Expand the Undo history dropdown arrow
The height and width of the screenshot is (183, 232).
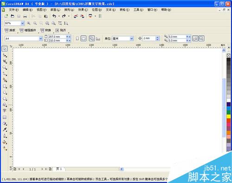pyautogui.click(x=59, y=16)
